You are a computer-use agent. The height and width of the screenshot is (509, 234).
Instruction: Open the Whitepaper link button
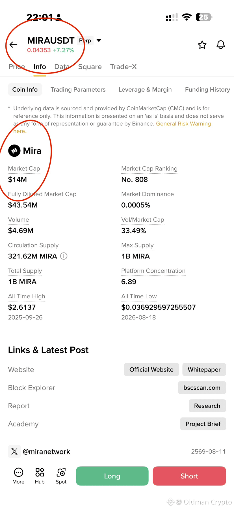(x=204, y=370)
